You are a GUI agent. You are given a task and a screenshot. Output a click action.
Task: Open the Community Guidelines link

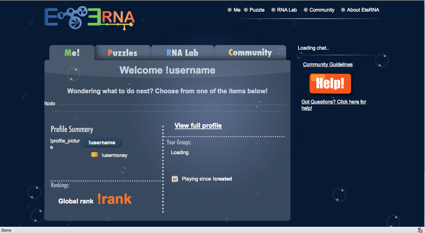pos(328,64)
